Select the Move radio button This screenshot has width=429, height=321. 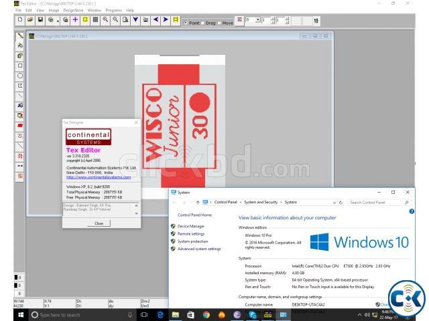[219, 23]
